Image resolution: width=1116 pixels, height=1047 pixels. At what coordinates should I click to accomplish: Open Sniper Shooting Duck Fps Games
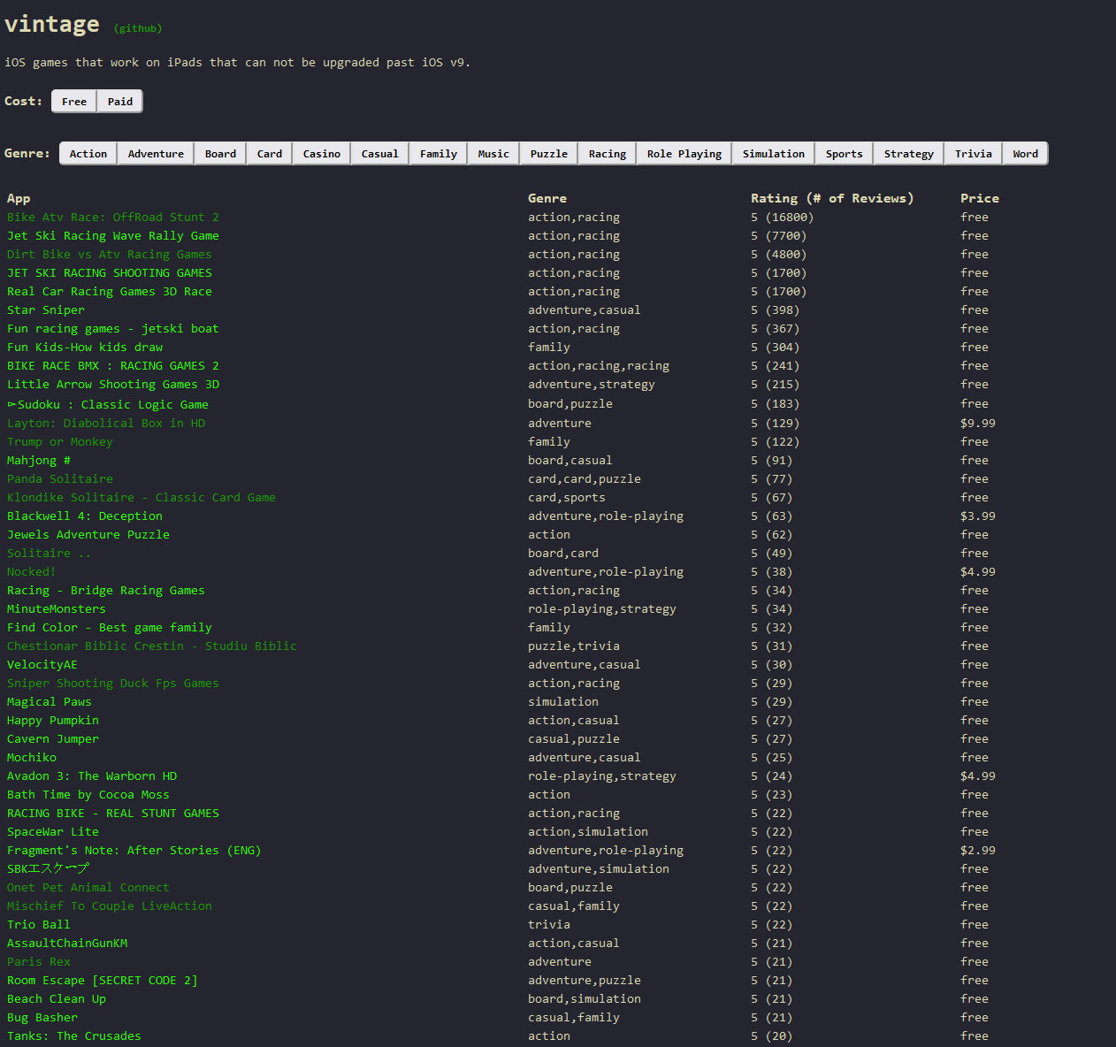point(113,684)
